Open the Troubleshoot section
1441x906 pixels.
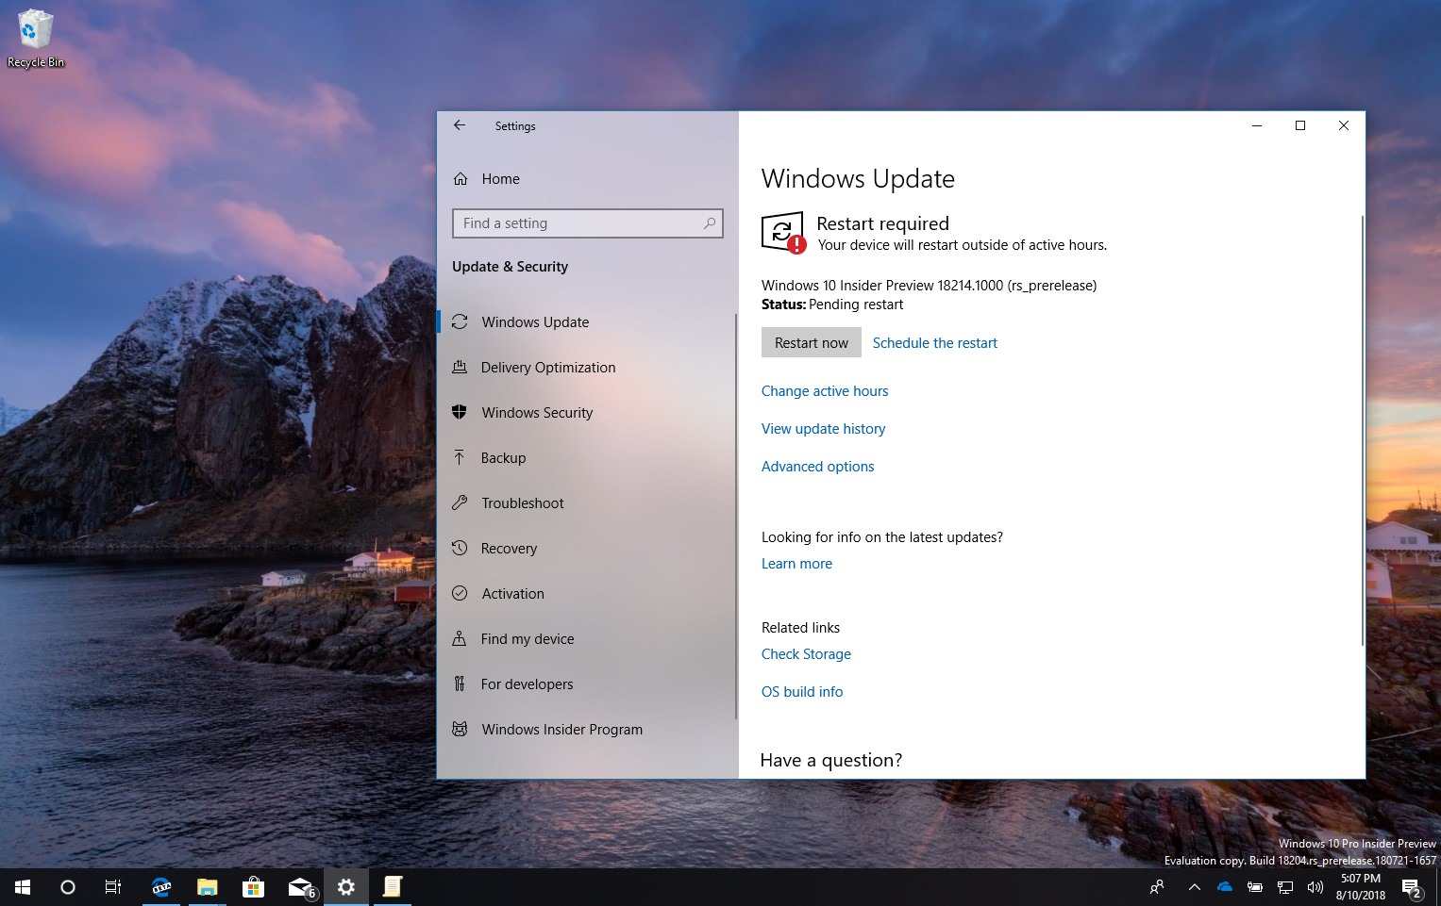tap(523, 502)
